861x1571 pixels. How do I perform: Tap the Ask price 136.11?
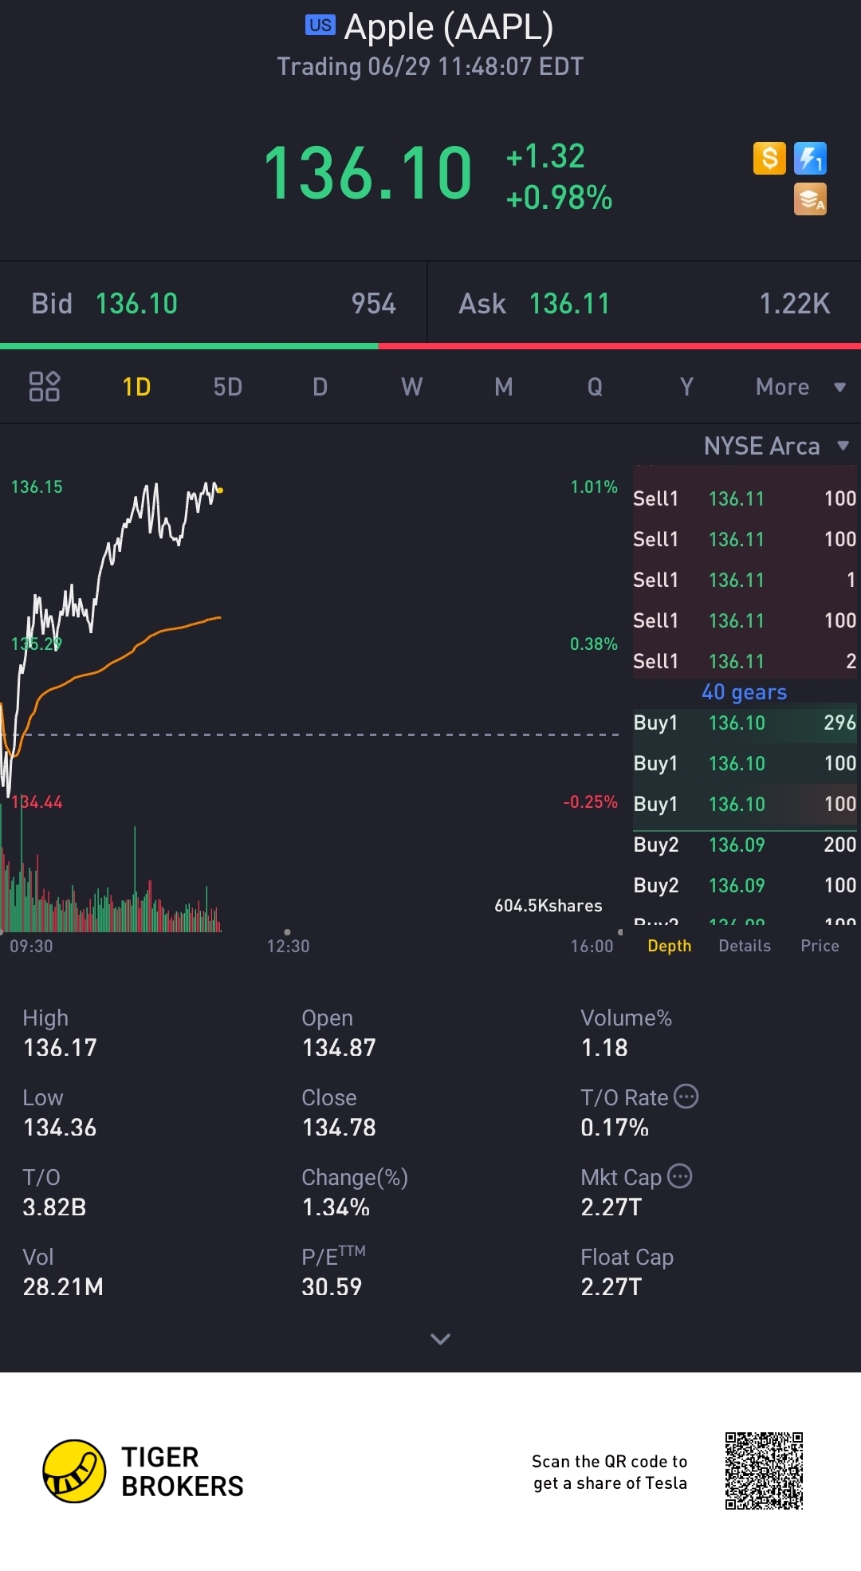[569, 304]
